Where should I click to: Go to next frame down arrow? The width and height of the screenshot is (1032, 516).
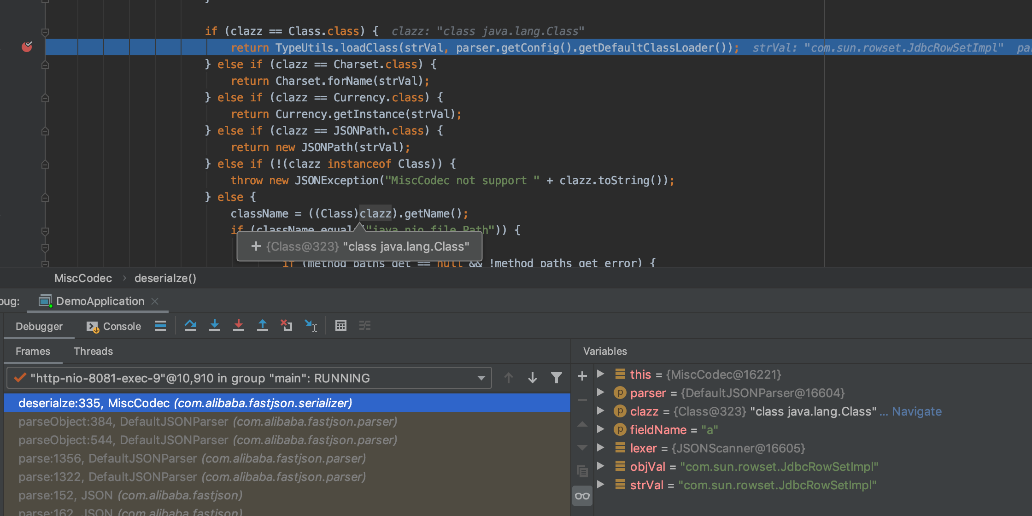coord(533,378)
